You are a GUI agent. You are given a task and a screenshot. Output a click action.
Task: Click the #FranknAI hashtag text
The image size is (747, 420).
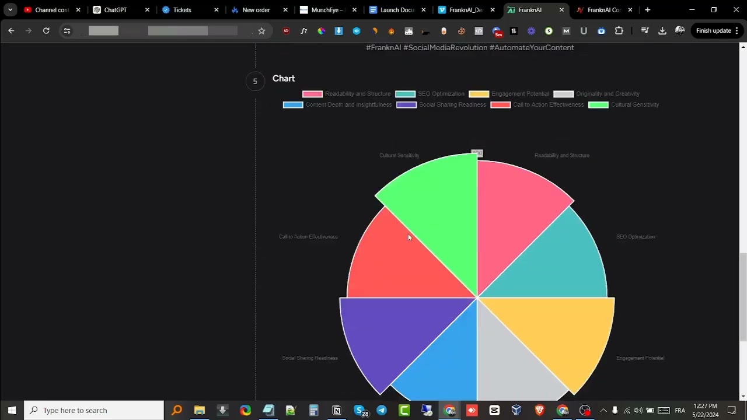(383, 47)
